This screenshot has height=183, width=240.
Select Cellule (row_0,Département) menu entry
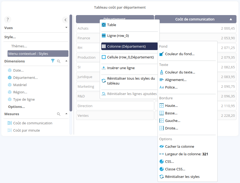point(130,57)
